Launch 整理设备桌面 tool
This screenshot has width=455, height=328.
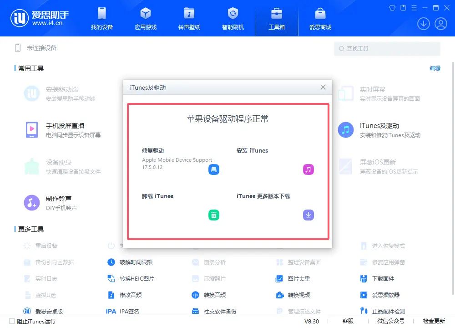tap(298, 262)
